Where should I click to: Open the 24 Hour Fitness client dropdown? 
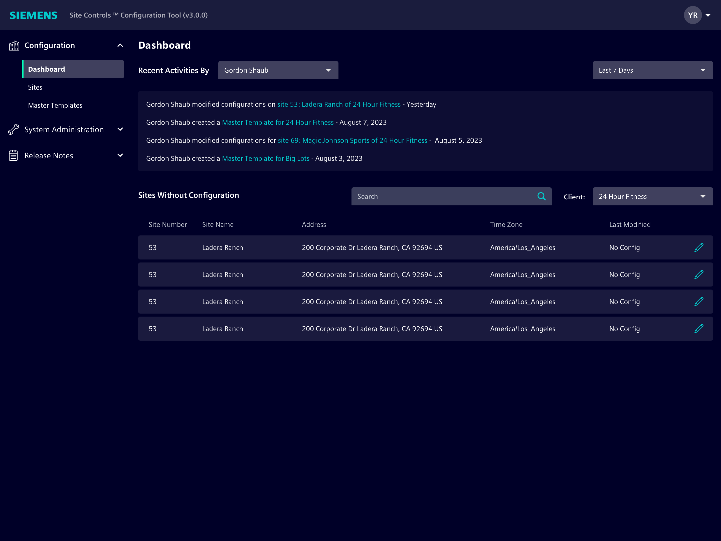pos(653,196)
